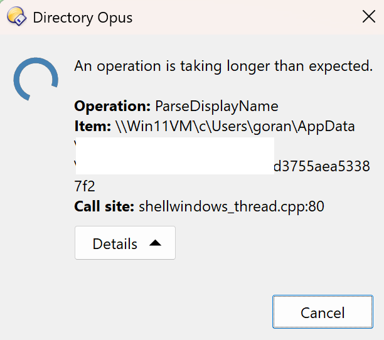
Task: Click the Directory Opus window title text
Action: coord(83,18)
